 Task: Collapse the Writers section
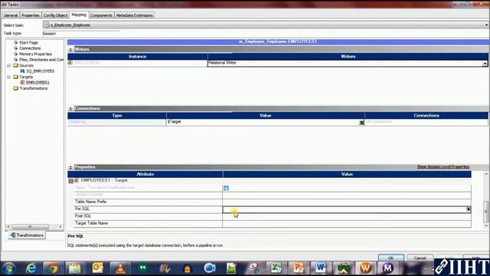click(70, 49)
